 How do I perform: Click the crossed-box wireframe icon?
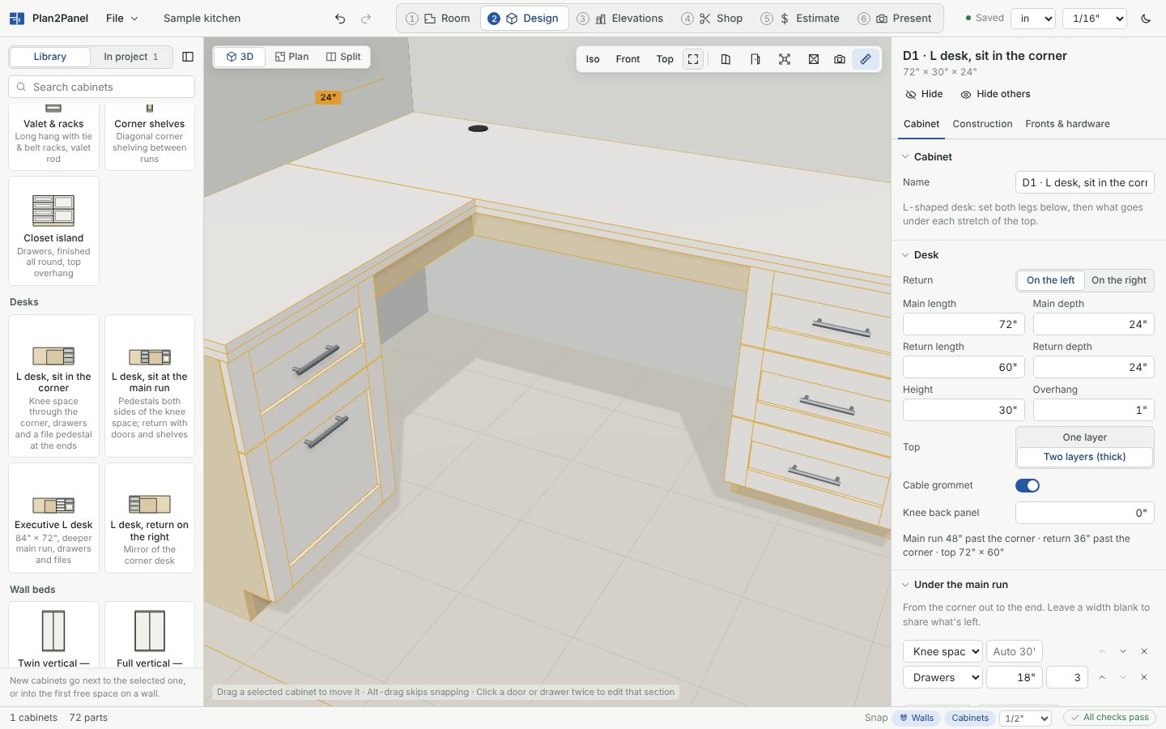[x=814, y=59]
